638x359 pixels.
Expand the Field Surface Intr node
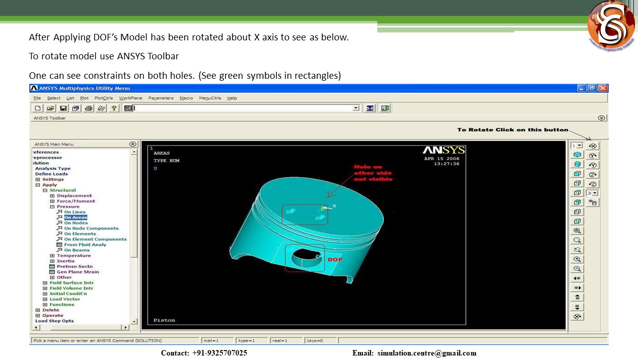[45, 283]
